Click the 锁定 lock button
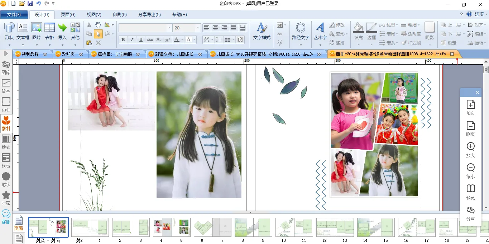Screen dimensions: 489x244 click(x=449, y=43)
